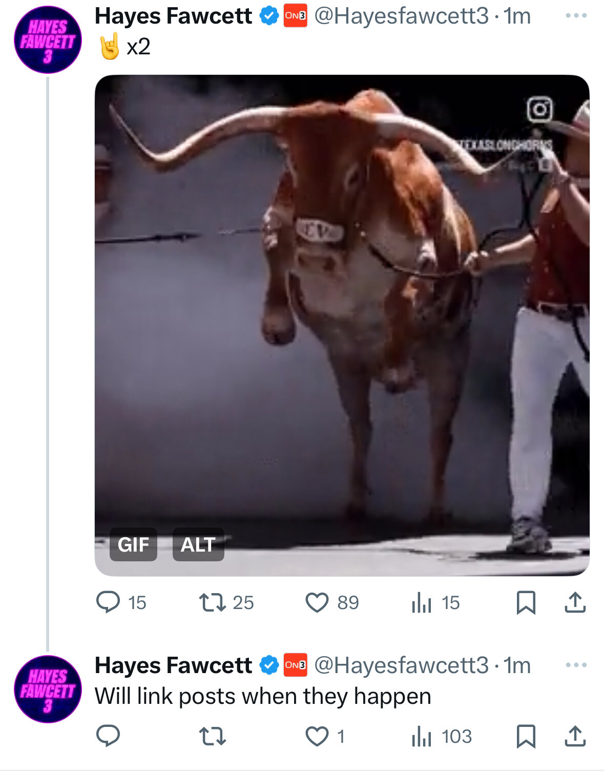Open the longhorn GIF media
Screen dimensions: 604x771
coord(342,325)
